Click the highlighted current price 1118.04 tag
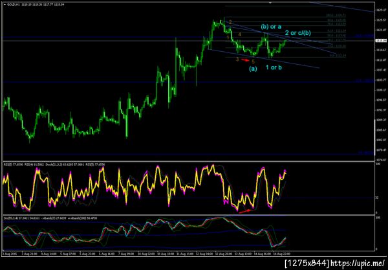The height and width of the screenshot is (270, 388). tap(382, 40)
